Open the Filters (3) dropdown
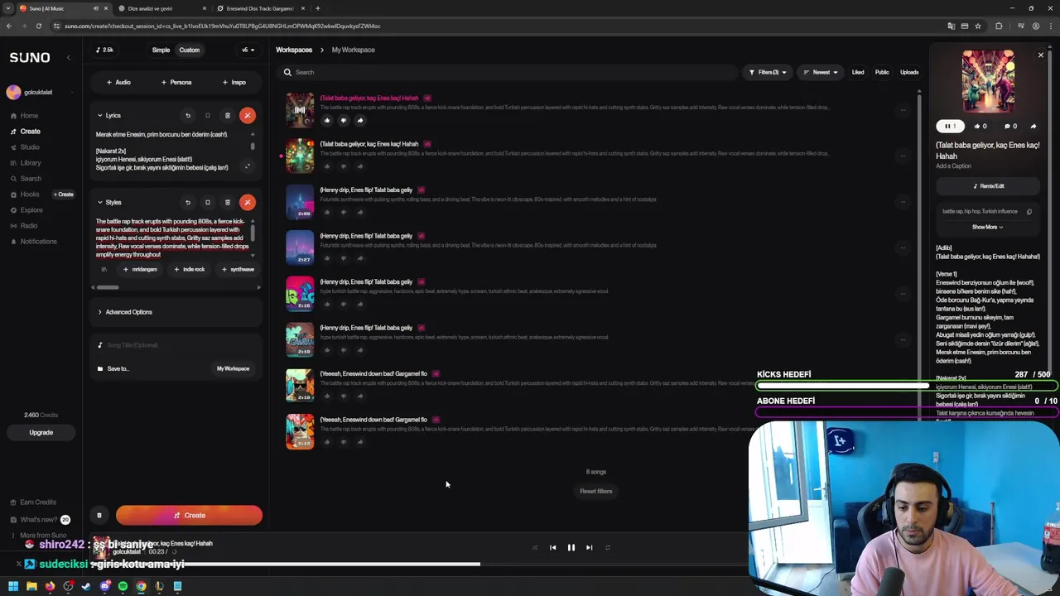The width and height of the screenshot is (1060, 596). [x=768, y=73]
